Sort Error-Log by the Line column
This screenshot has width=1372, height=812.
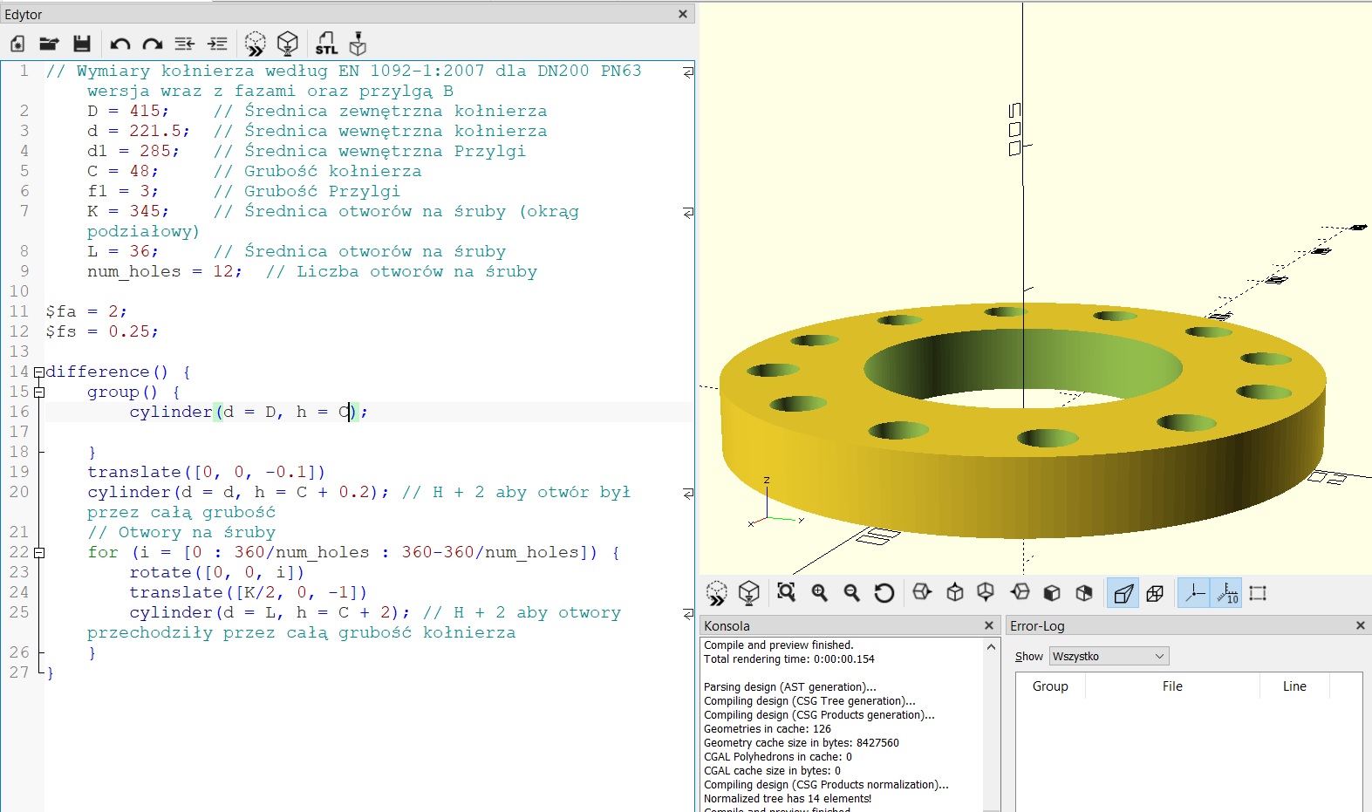(x=1294, y=686)
